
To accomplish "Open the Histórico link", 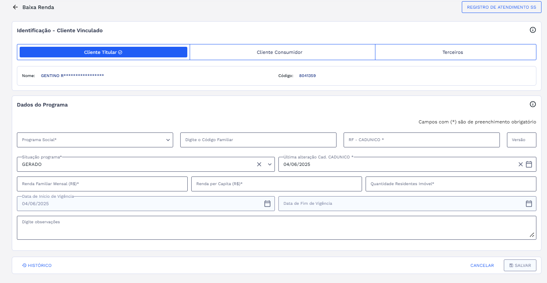I will tap(37, 265).
